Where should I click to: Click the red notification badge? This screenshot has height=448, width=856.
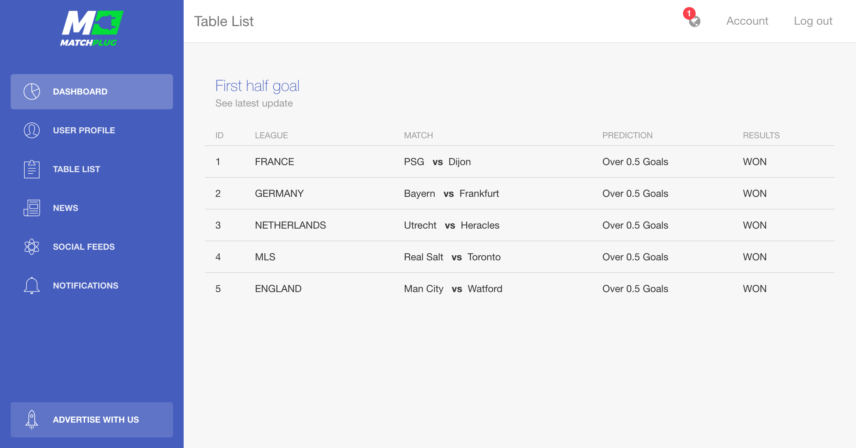tap(689, 13)
